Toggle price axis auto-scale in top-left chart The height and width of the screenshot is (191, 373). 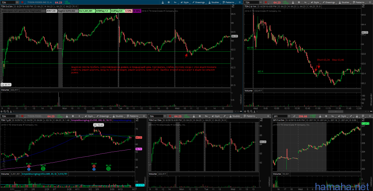point(233,6)
